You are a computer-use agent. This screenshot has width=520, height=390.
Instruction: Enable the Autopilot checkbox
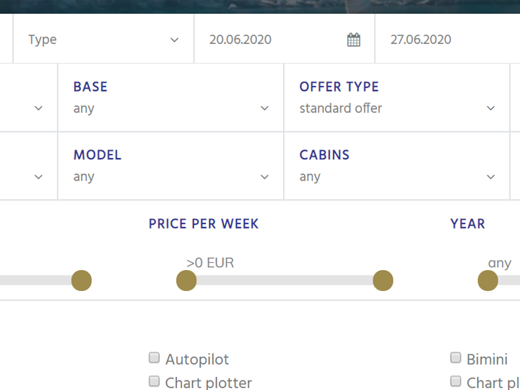pos(154,357)
